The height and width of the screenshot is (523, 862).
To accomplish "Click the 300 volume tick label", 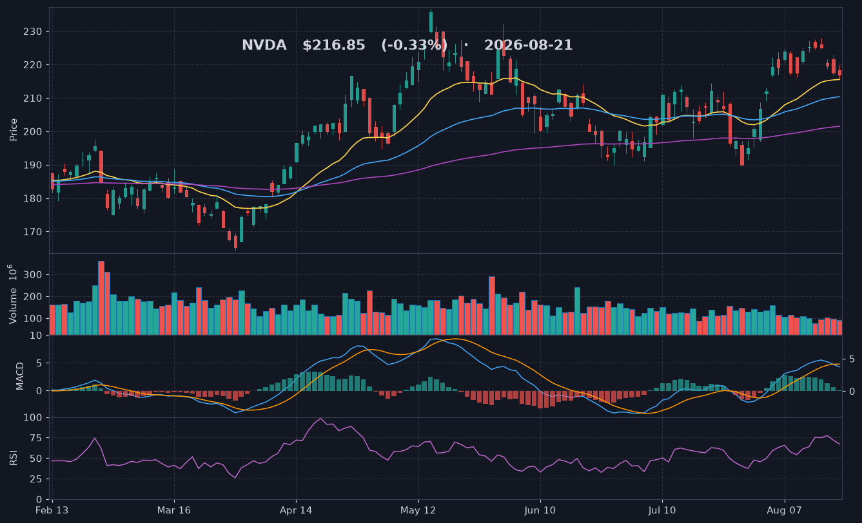I will [x=33, y=275].
